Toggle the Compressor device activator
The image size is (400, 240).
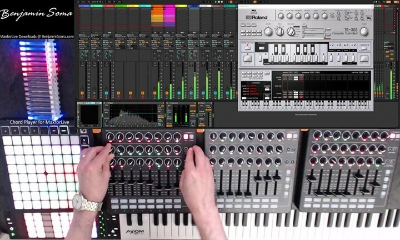167,103
